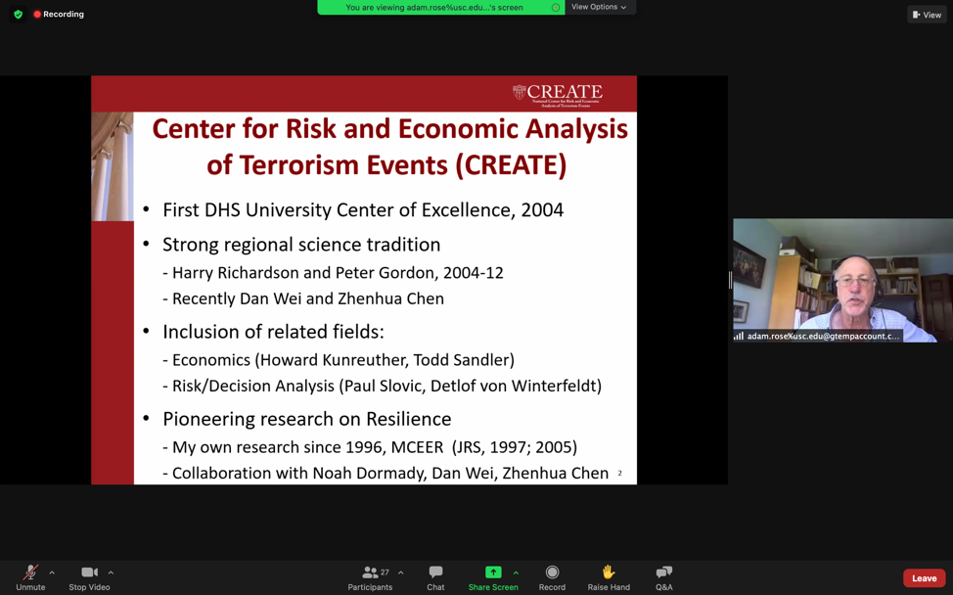Stop the video camera
This screenshot has height=595, width=953.
point(89,578)
